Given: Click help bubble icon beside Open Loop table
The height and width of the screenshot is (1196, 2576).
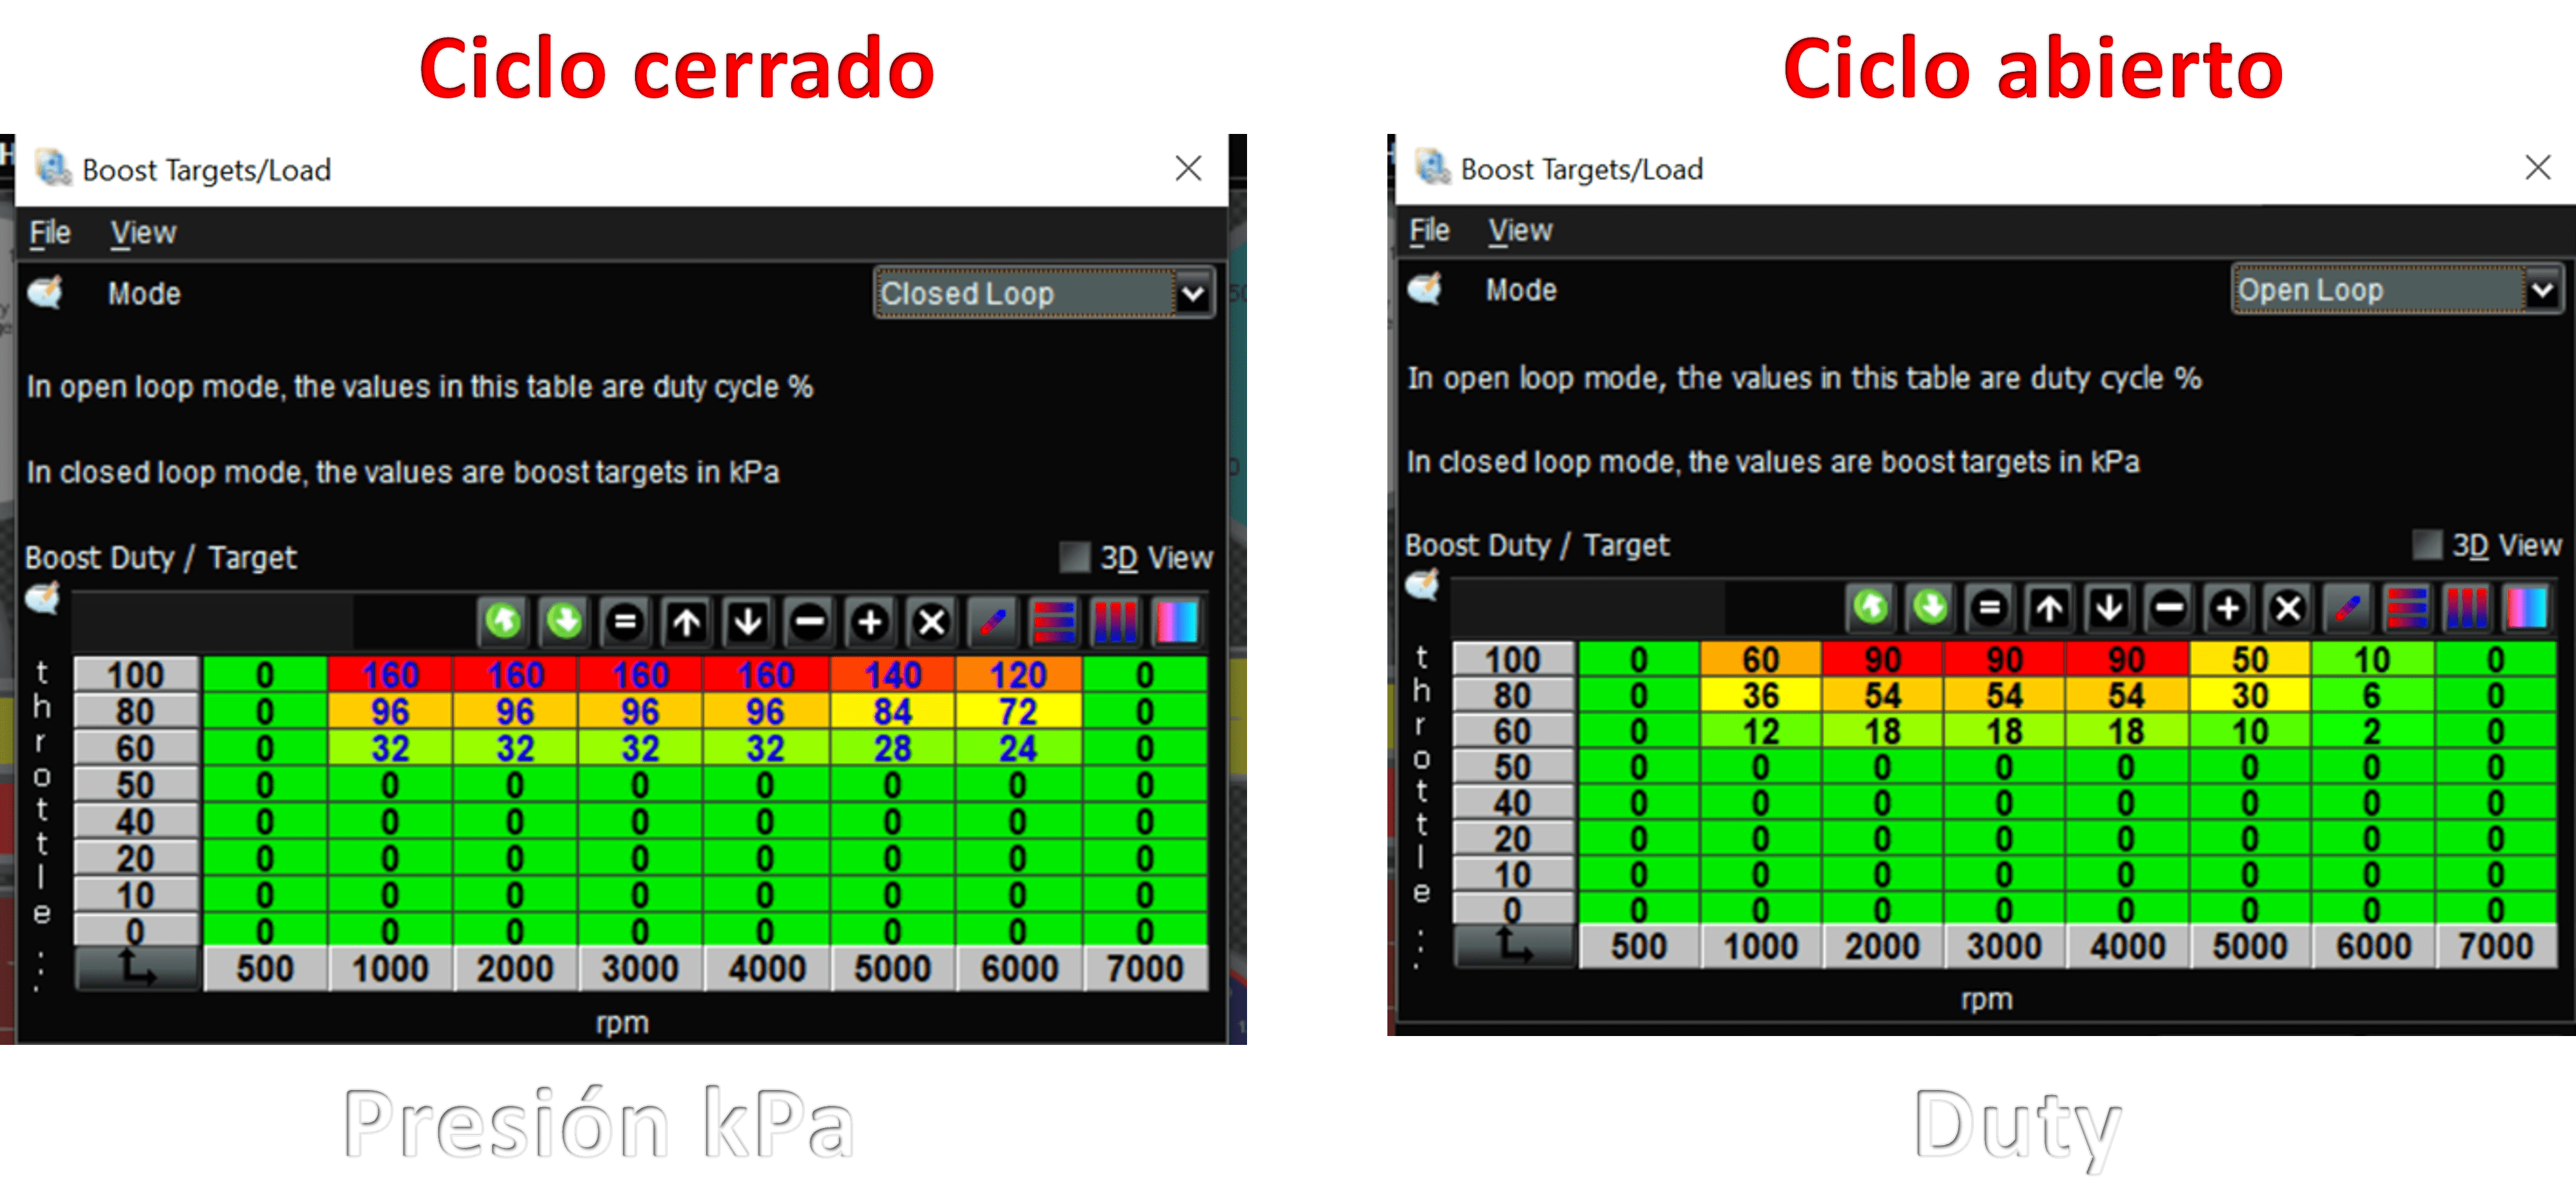Looking at the screenshot, I should [1422, 584].
